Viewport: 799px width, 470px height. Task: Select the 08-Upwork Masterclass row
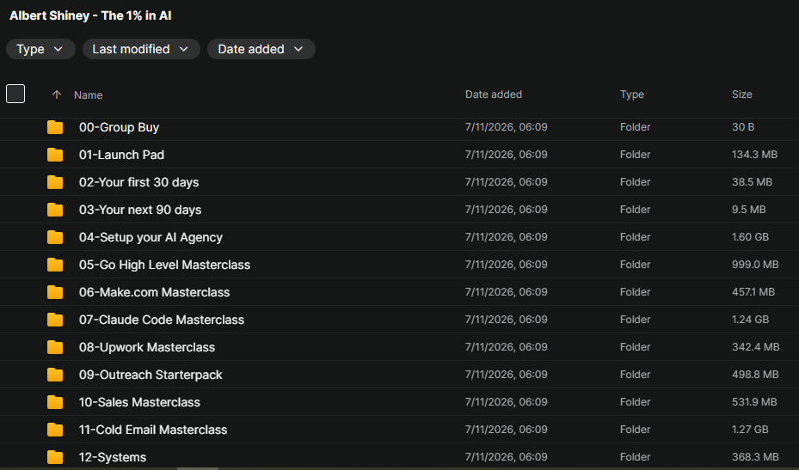pyautogui.click(x=399, y=347)
